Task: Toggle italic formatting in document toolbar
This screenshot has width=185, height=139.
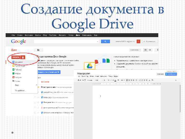Action: [111, 80]
